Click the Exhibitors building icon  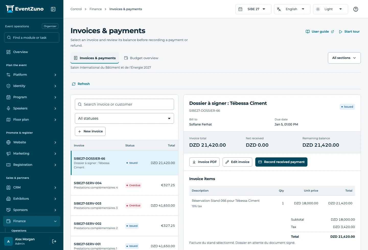[8, 199]
